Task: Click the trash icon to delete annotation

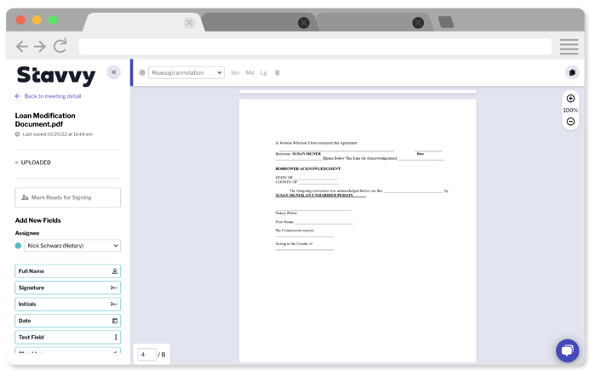Action: point(278,73)
